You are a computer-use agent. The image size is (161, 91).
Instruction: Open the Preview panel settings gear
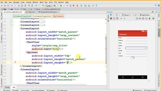[x=153, y=12]
